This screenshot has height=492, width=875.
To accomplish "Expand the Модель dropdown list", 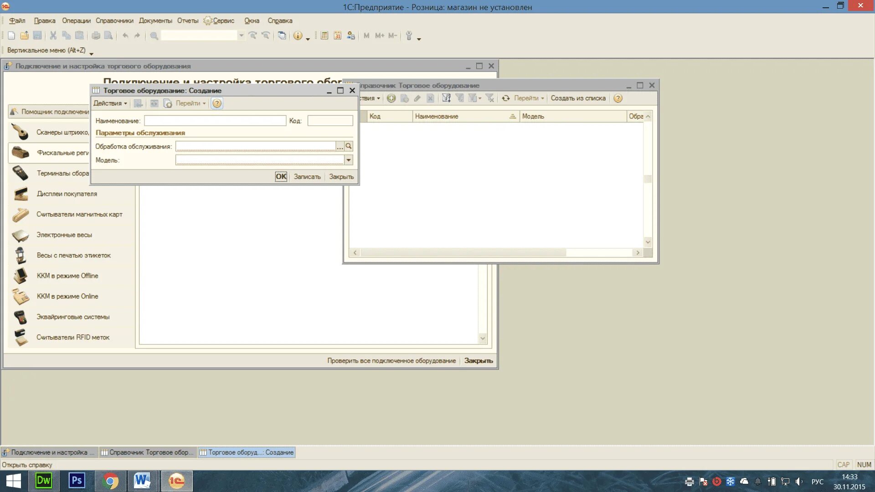I will coord(349,160).
